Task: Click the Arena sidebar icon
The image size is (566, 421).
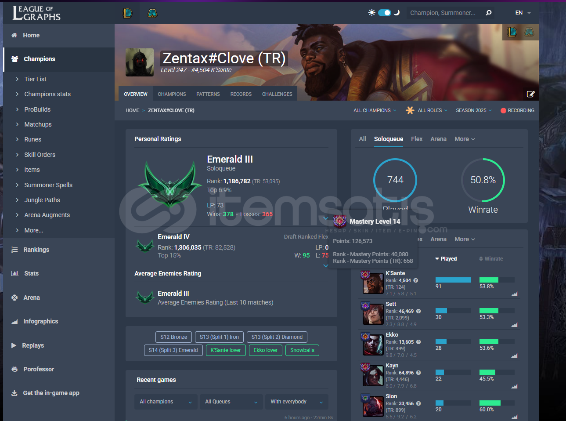Action: (14, 298)
